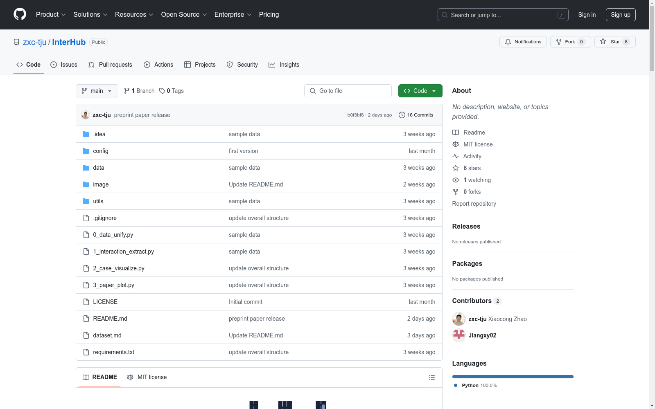Viewport: 655px width, 409px height.
Task: Select the README tab below file list
Action: (100, 377)
